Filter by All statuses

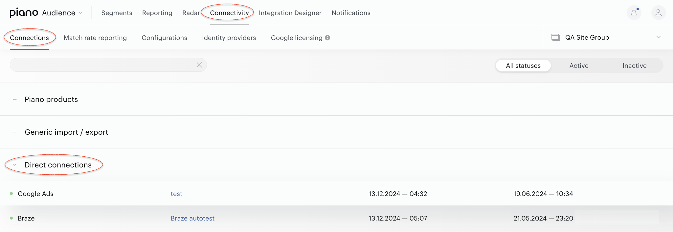click(x=523, y=66)
